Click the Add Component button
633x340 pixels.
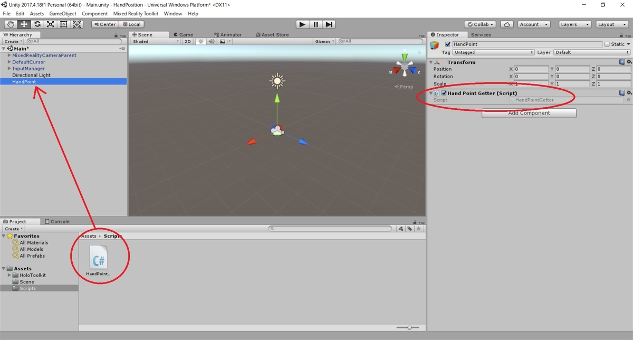(x=529, y=113)
